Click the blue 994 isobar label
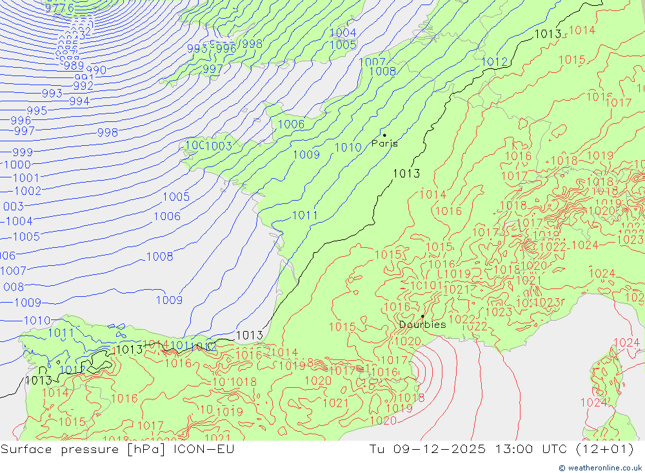Image resolution: width=645 pixels, height=473 pixels. pos(79,101)
